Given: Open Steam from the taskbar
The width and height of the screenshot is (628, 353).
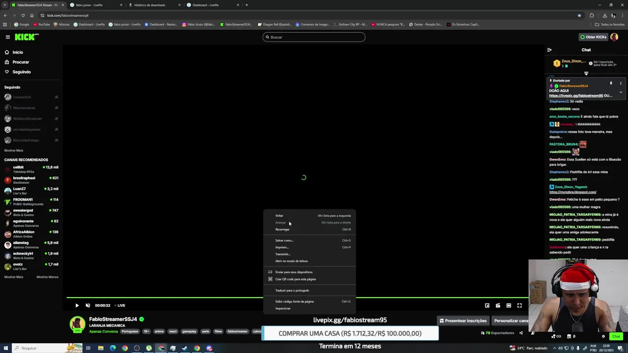Looking at the screenshot, I should click(185, 348).
